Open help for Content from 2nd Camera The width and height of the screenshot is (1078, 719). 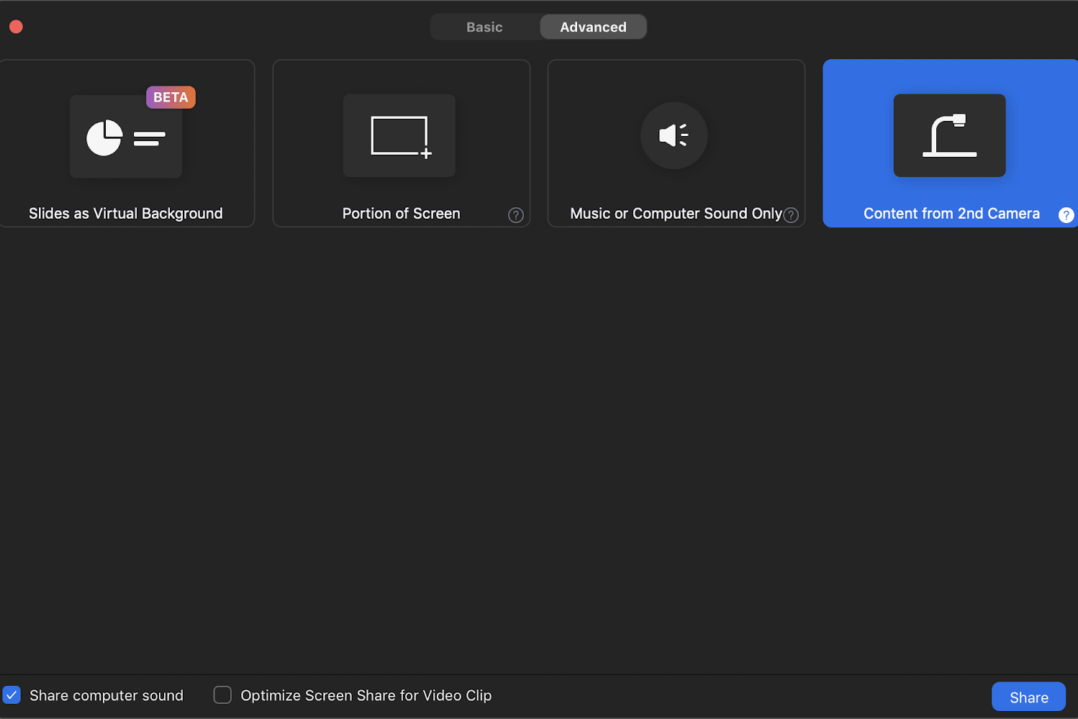1066,215
